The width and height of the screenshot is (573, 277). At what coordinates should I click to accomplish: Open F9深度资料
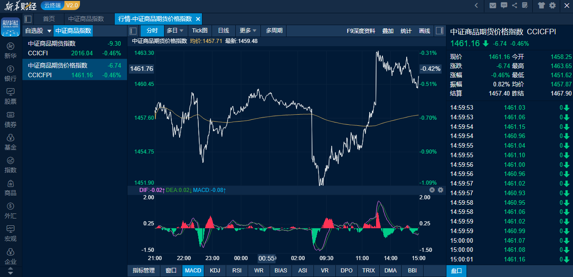(x=361, y=31)
